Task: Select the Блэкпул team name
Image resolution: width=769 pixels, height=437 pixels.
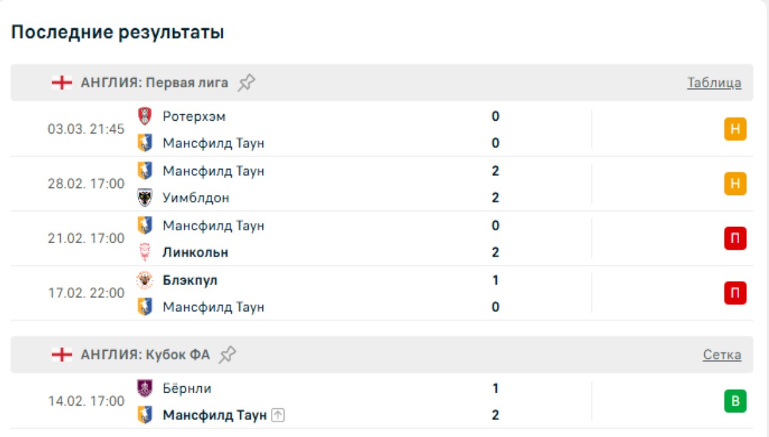Action: click(190, 280)
